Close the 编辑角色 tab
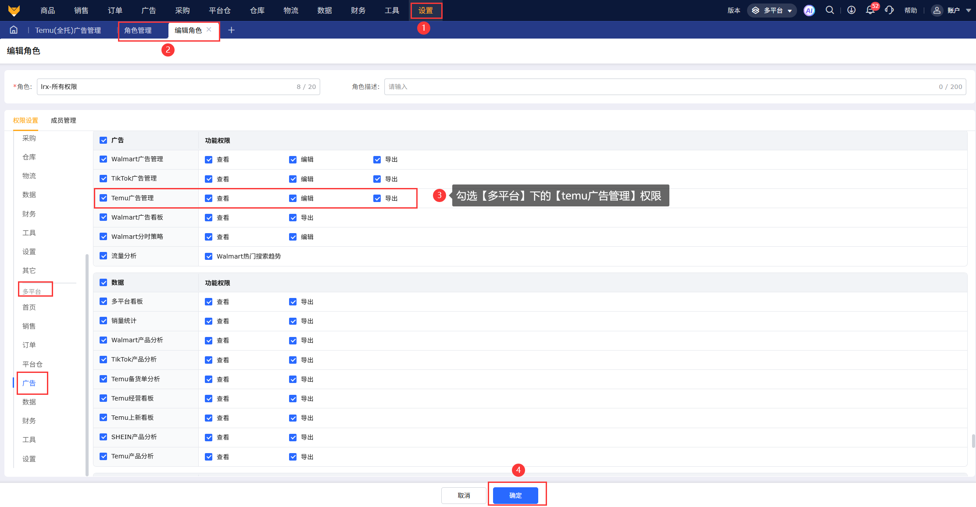The height and width of the screenshot is (507, 976). (x=209, y=29)
